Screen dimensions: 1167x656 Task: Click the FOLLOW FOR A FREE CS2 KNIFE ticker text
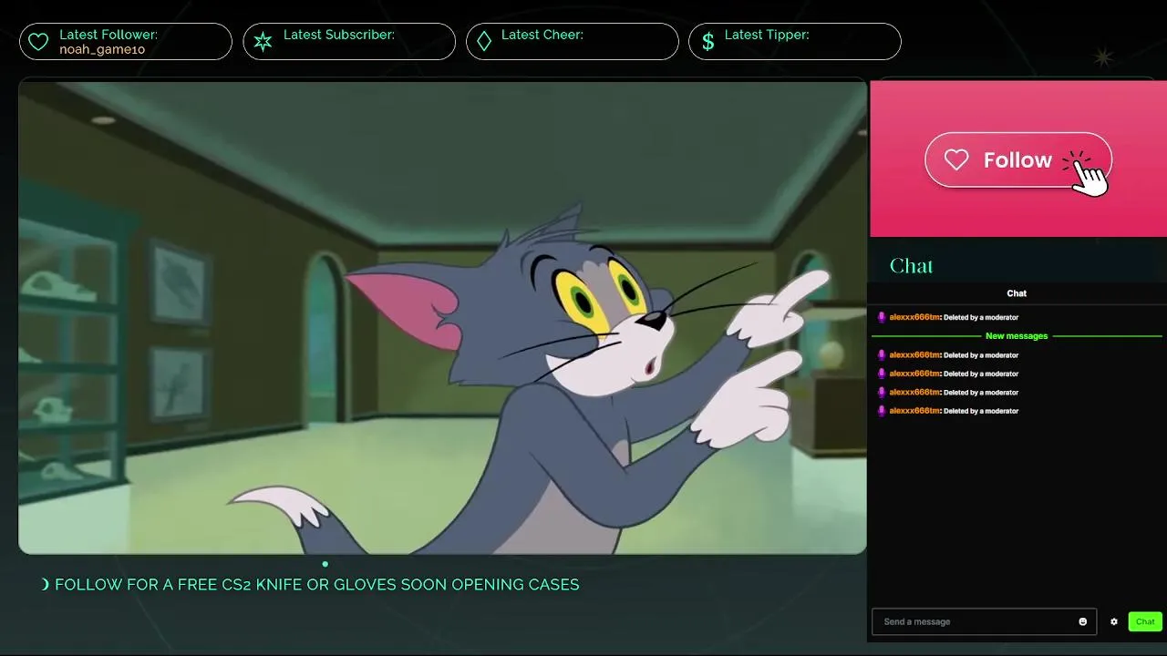click(317, 584)
